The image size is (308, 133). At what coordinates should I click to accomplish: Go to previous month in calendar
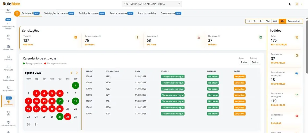(71, 73)
